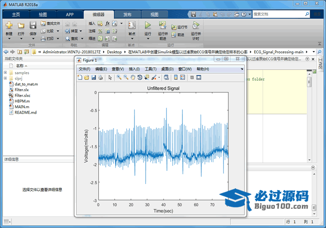Screen dimensions: 326x228
Task: Switch to the Publish ribbon tab
Action: click(x=127, y=15)
